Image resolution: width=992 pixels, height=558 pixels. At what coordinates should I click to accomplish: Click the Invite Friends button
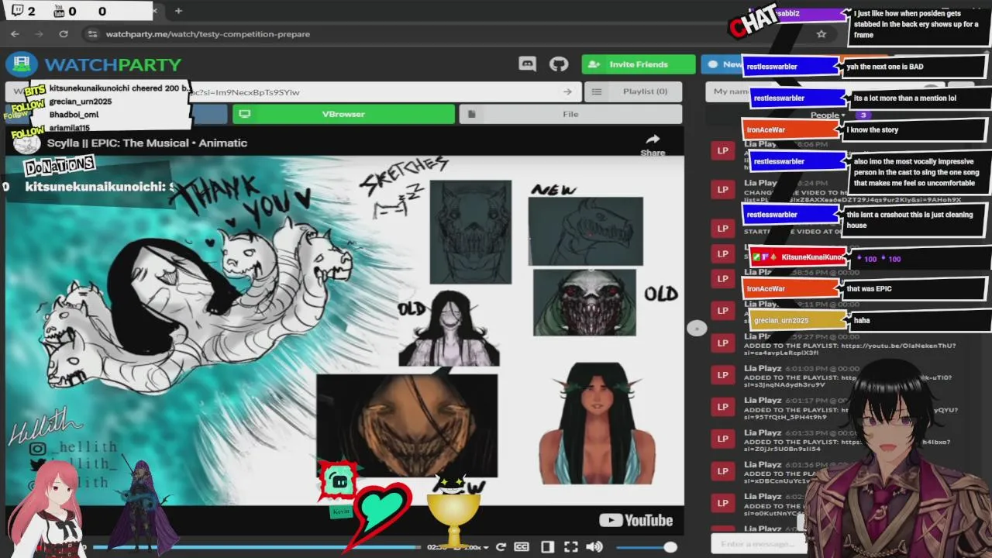[x=639, y=64]
